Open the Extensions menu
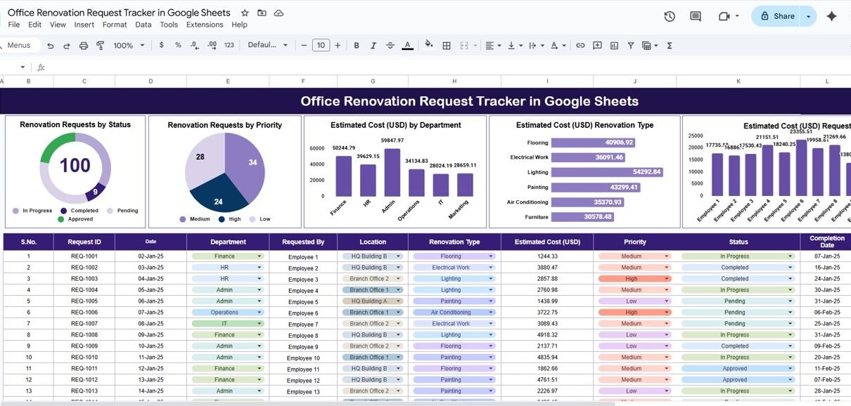Viewport: 851px width, 406px height. point(205,25)
